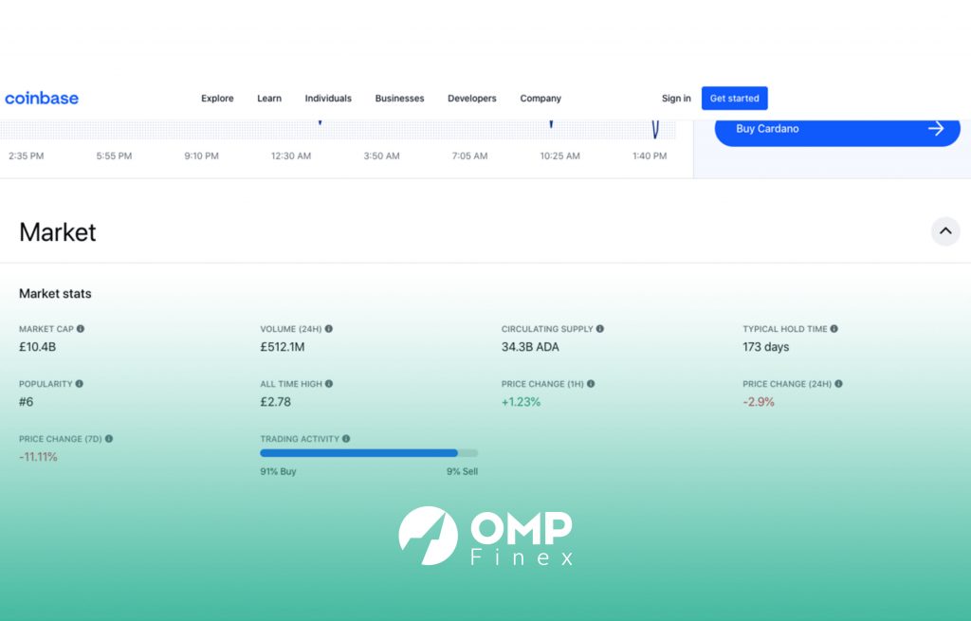Collapse the Market section chevron
The height and width of the screenshot is (621, 971).
tap(945, 231)
